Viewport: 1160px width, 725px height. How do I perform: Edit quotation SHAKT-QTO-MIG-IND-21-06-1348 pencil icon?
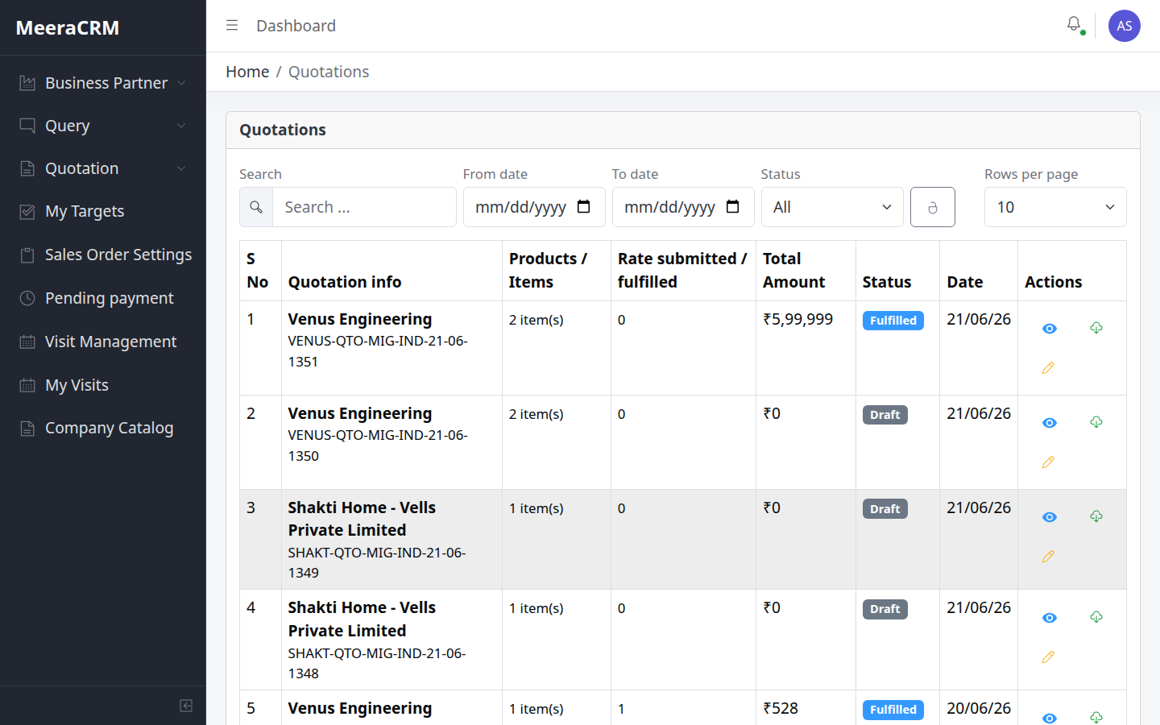1048,657
